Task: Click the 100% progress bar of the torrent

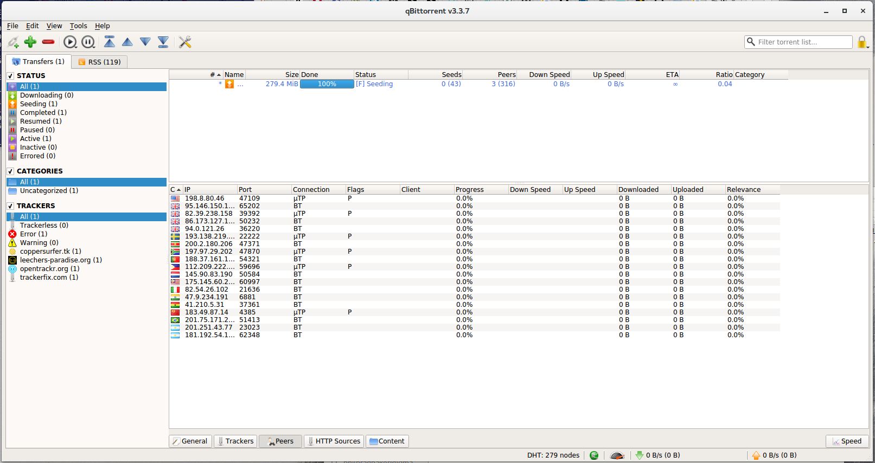Action: click(x=327, y=84)
